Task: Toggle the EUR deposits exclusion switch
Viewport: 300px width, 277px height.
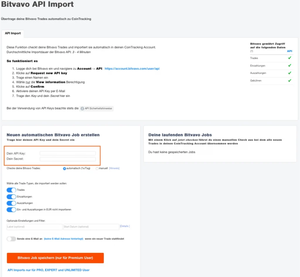Action: (x=11, y=210)
